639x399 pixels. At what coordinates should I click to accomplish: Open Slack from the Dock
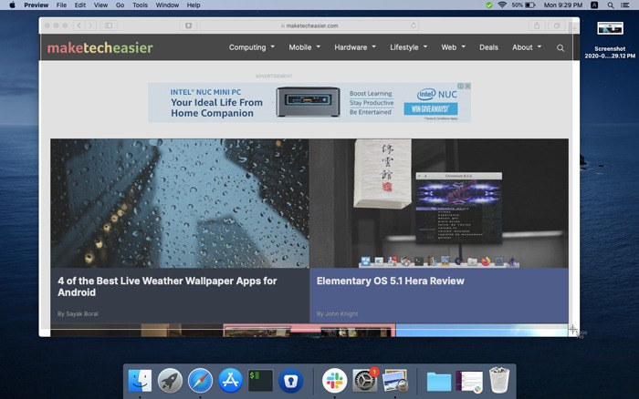pyautogui.click(x=335, y=381)
